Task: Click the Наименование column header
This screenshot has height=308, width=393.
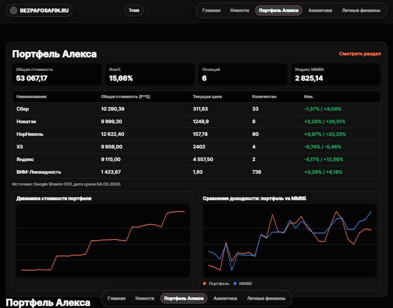Action: tap(31, 96)
